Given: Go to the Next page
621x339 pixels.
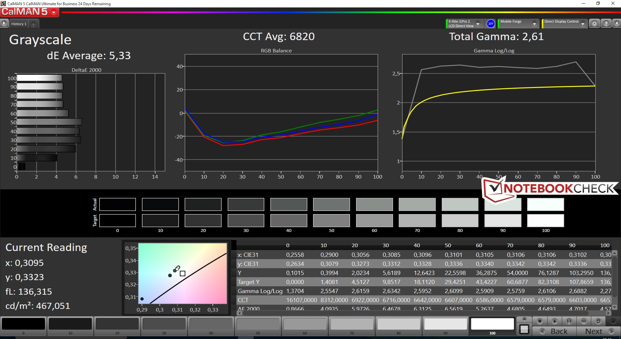Looking at the screenshot, I should (x=598, y=331).
